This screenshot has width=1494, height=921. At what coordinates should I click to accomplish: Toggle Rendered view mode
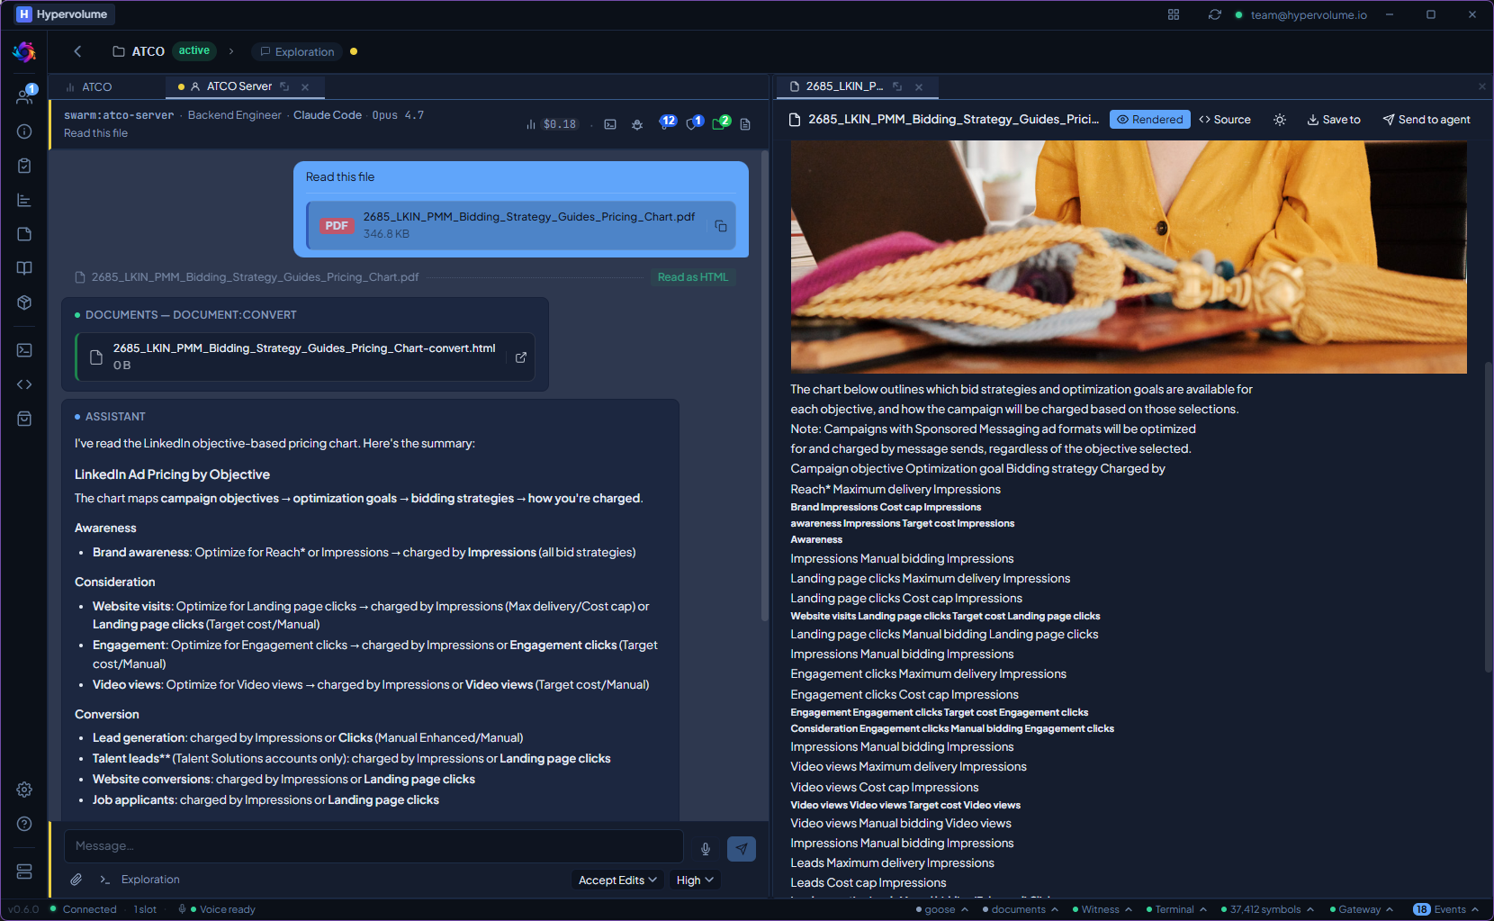pyautogui.click(x=1150, y=120)
